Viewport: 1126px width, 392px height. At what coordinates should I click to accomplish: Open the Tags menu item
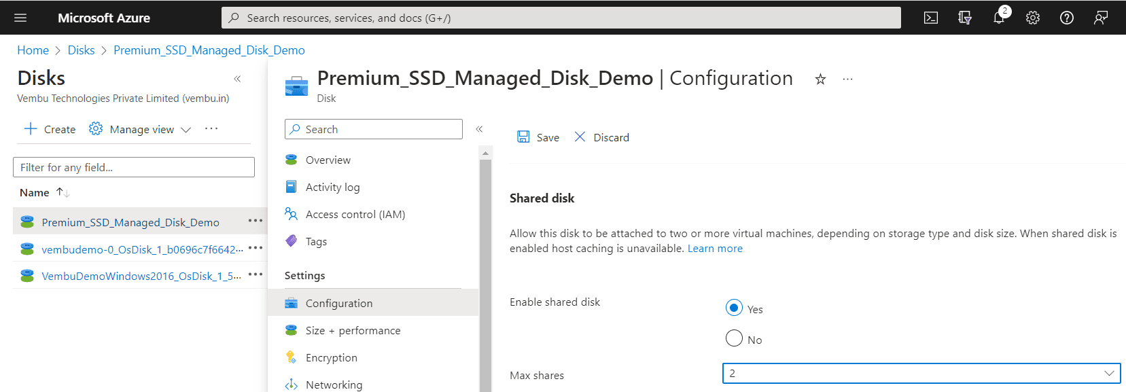(x=316, y=242)
